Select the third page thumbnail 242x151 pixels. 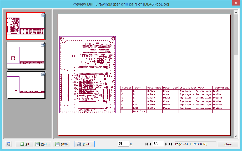26,85
